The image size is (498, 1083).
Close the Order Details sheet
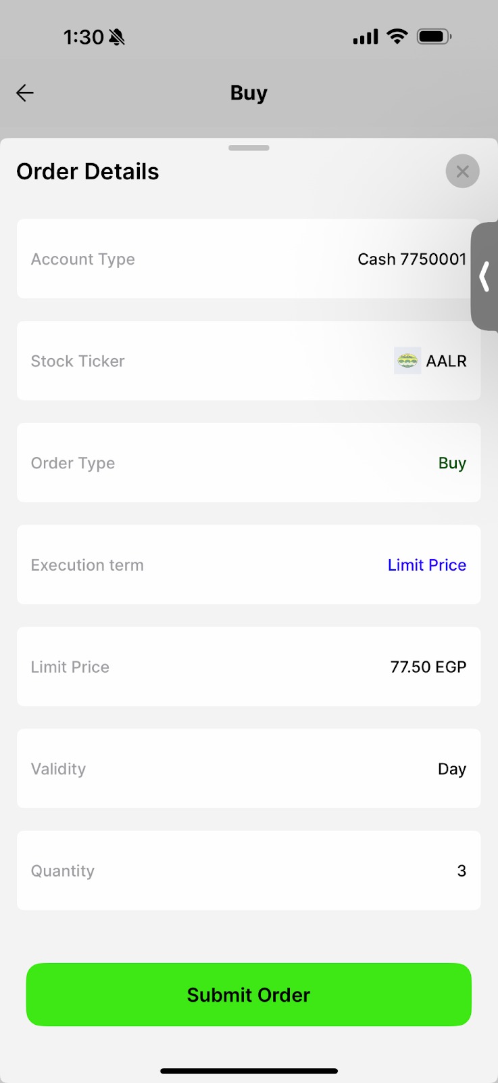[462, 171]
